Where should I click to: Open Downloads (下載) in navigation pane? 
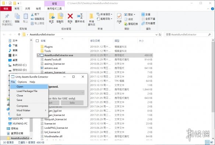[13, 45]
